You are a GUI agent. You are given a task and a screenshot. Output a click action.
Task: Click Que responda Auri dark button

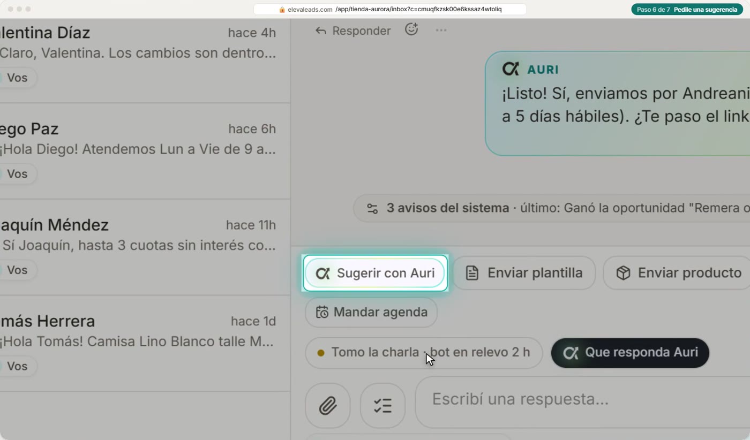630,353
